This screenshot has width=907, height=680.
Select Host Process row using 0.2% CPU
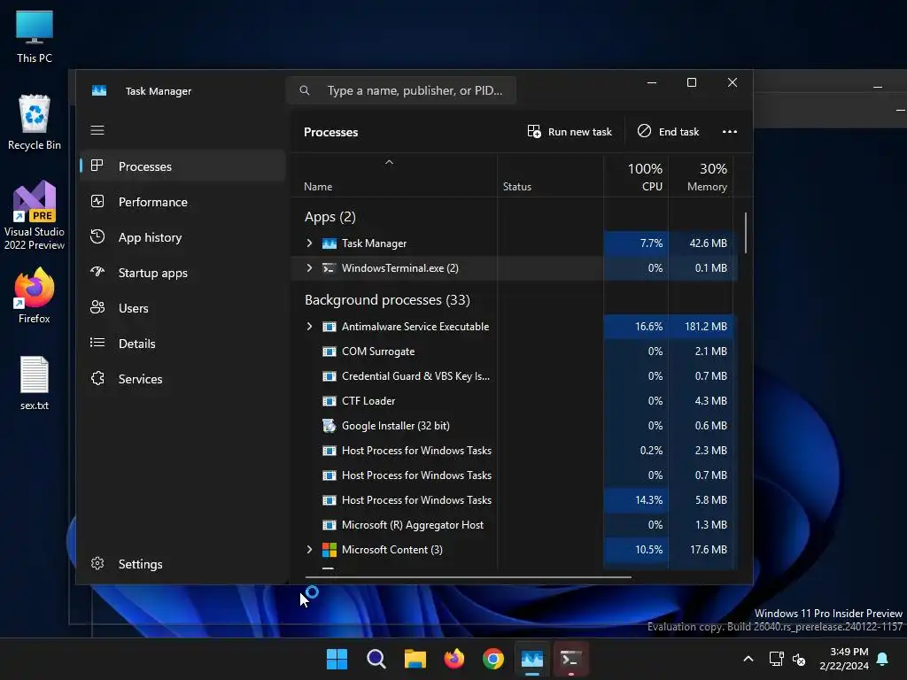click(515, 451)
